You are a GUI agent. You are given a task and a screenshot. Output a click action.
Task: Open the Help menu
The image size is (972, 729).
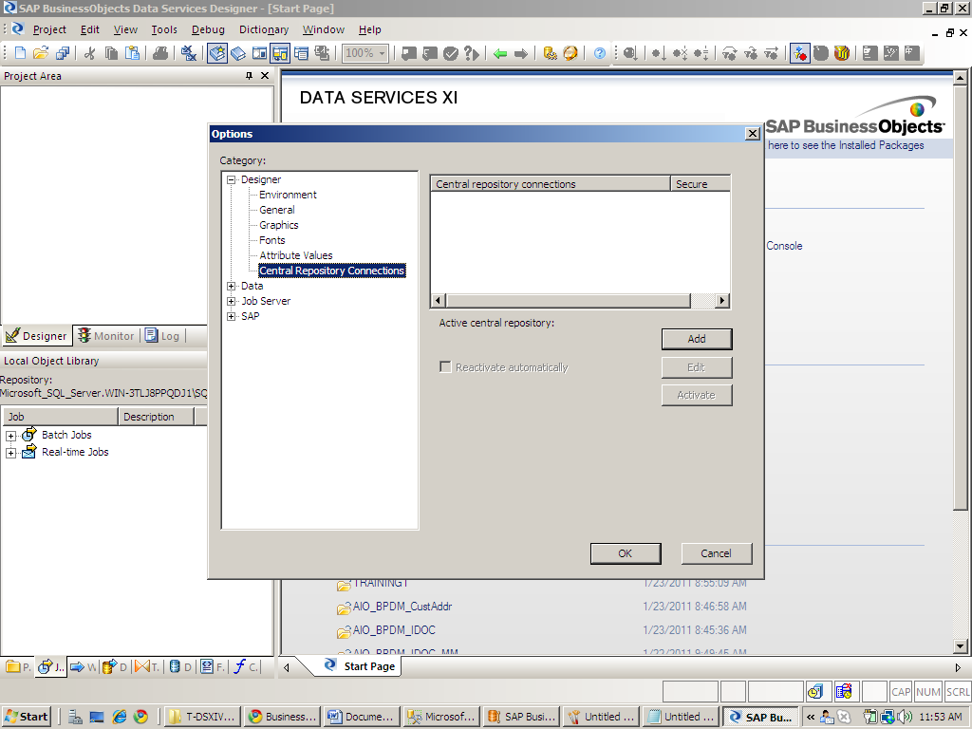[370, 29]
